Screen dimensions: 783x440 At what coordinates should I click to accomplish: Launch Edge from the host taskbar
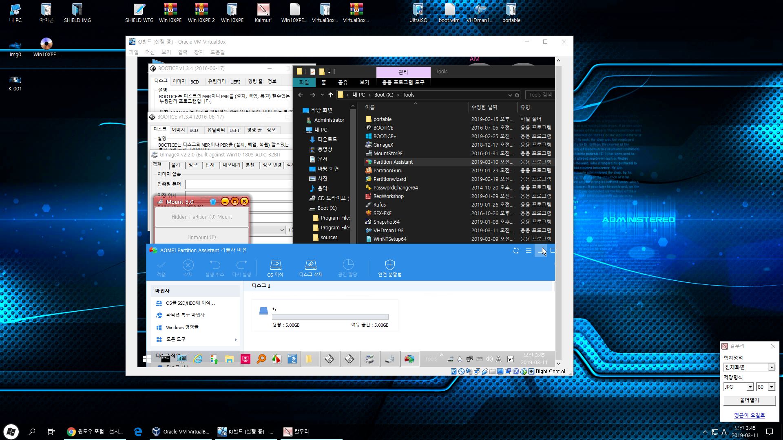138,432
